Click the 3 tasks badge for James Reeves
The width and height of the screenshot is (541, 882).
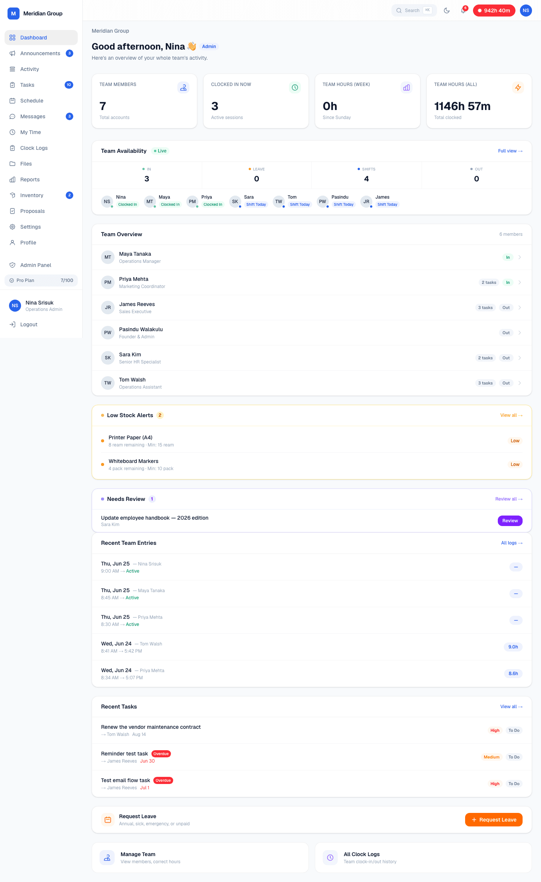click(x=485, y=308)
